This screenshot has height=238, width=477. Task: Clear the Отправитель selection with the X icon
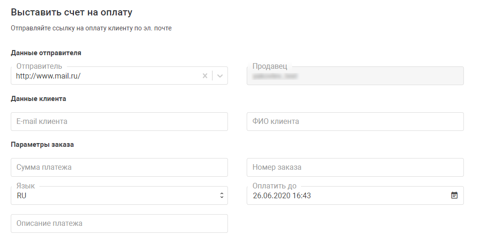pyautogui.click(x=205, y=76)
